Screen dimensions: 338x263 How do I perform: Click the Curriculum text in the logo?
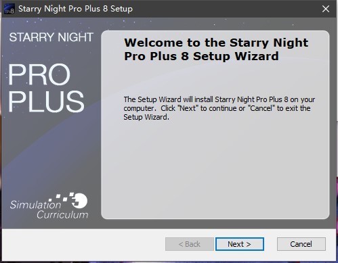[62, 214]
